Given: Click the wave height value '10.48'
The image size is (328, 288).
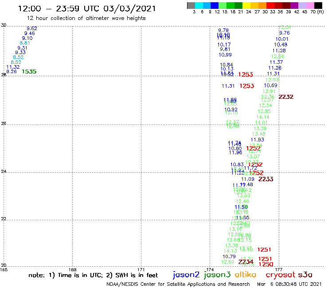Looking at the screenshot, I should click(x=281, y=45).
